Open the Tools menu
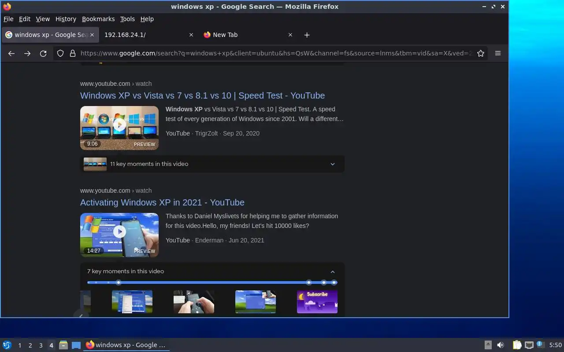 pyautogui.click(x=127, y=19)
